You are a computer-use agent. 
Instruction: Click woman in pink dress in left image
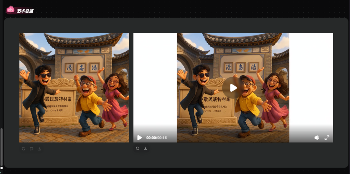114,99
